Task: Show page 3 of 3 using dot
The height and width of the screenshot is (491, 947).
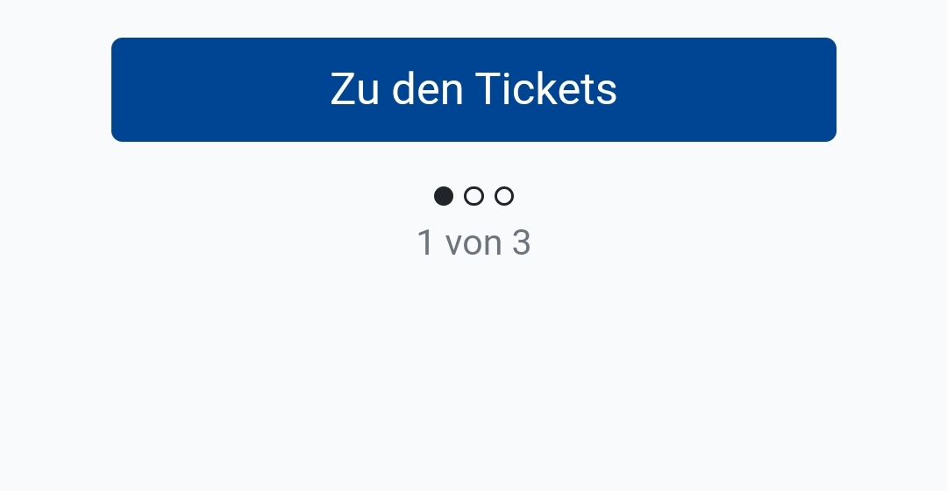Action: point(504,196)
